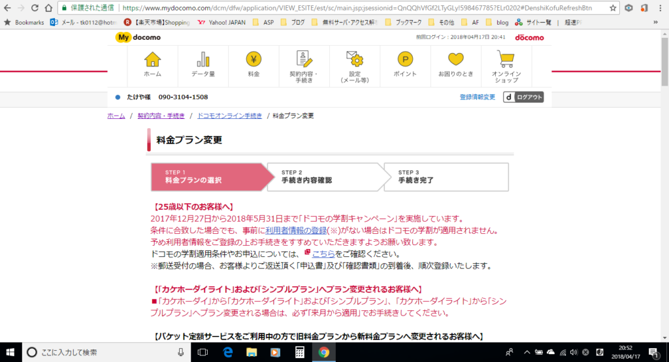Open 契約内容・手続き document icon
The height and width of the screenshot is (362, 669).
pos(304,59)
